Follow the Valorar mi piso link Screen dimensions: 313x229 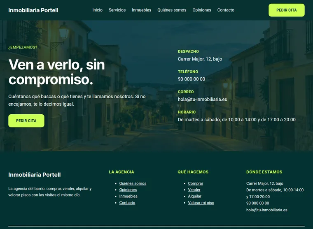pos(201,203)
